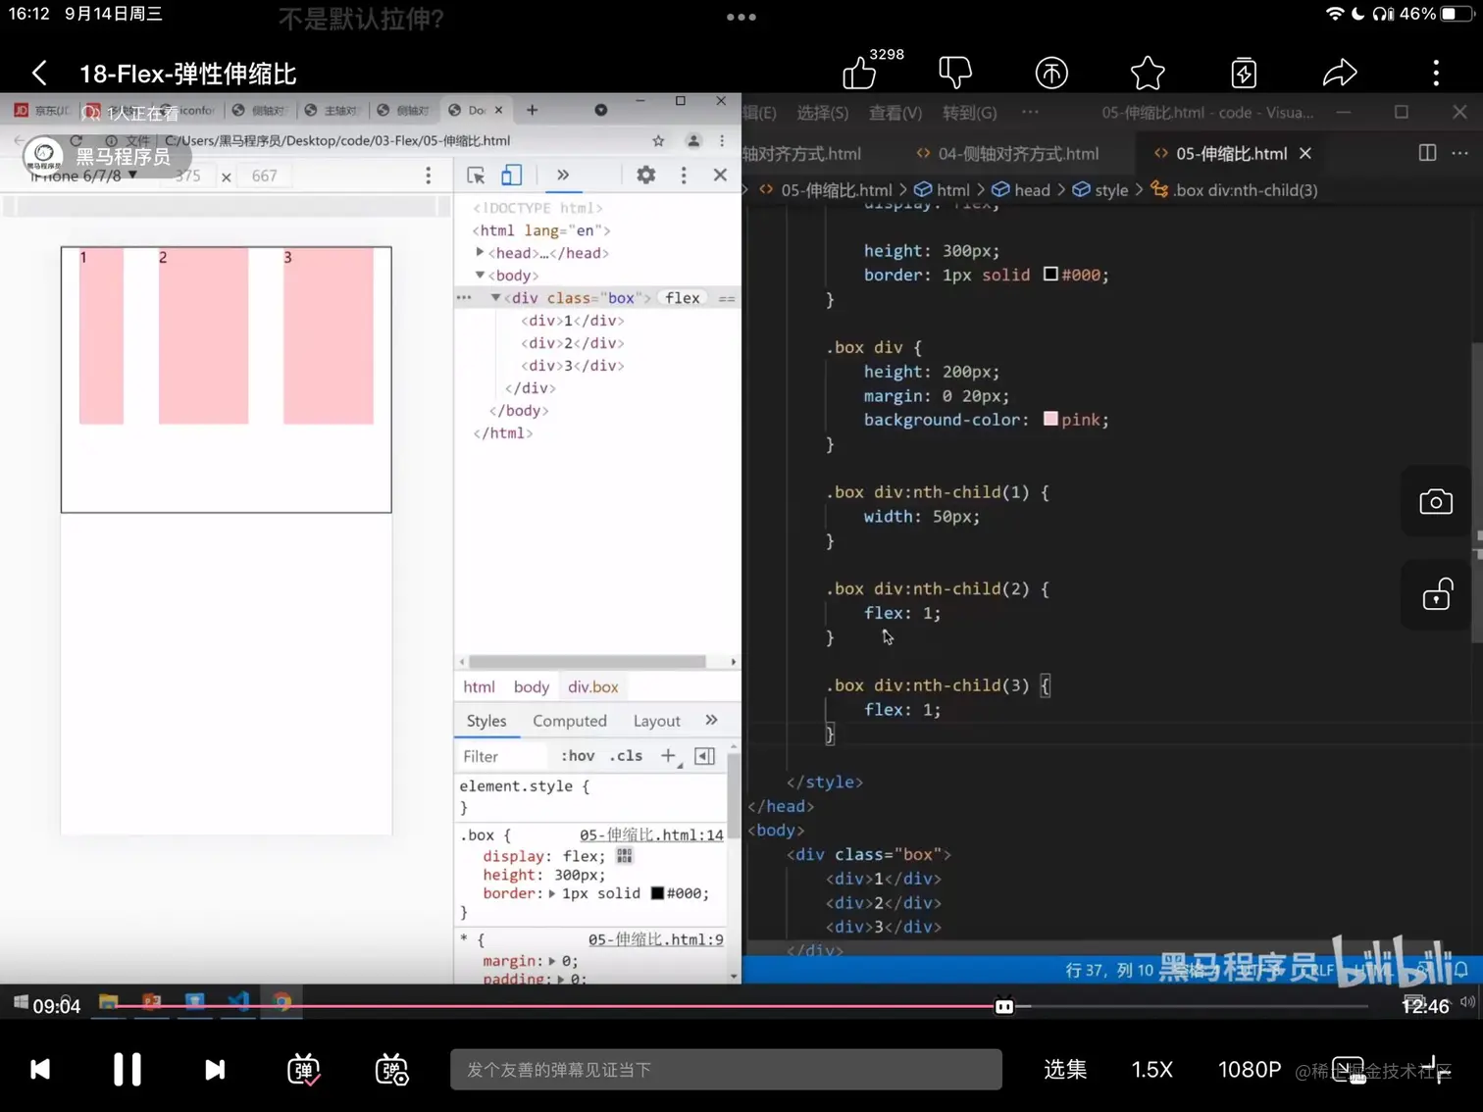The width and height of the screenshot is (1483, 1112).
Task: Take a screenshot with camera icon
Action: pos(1436,502)
